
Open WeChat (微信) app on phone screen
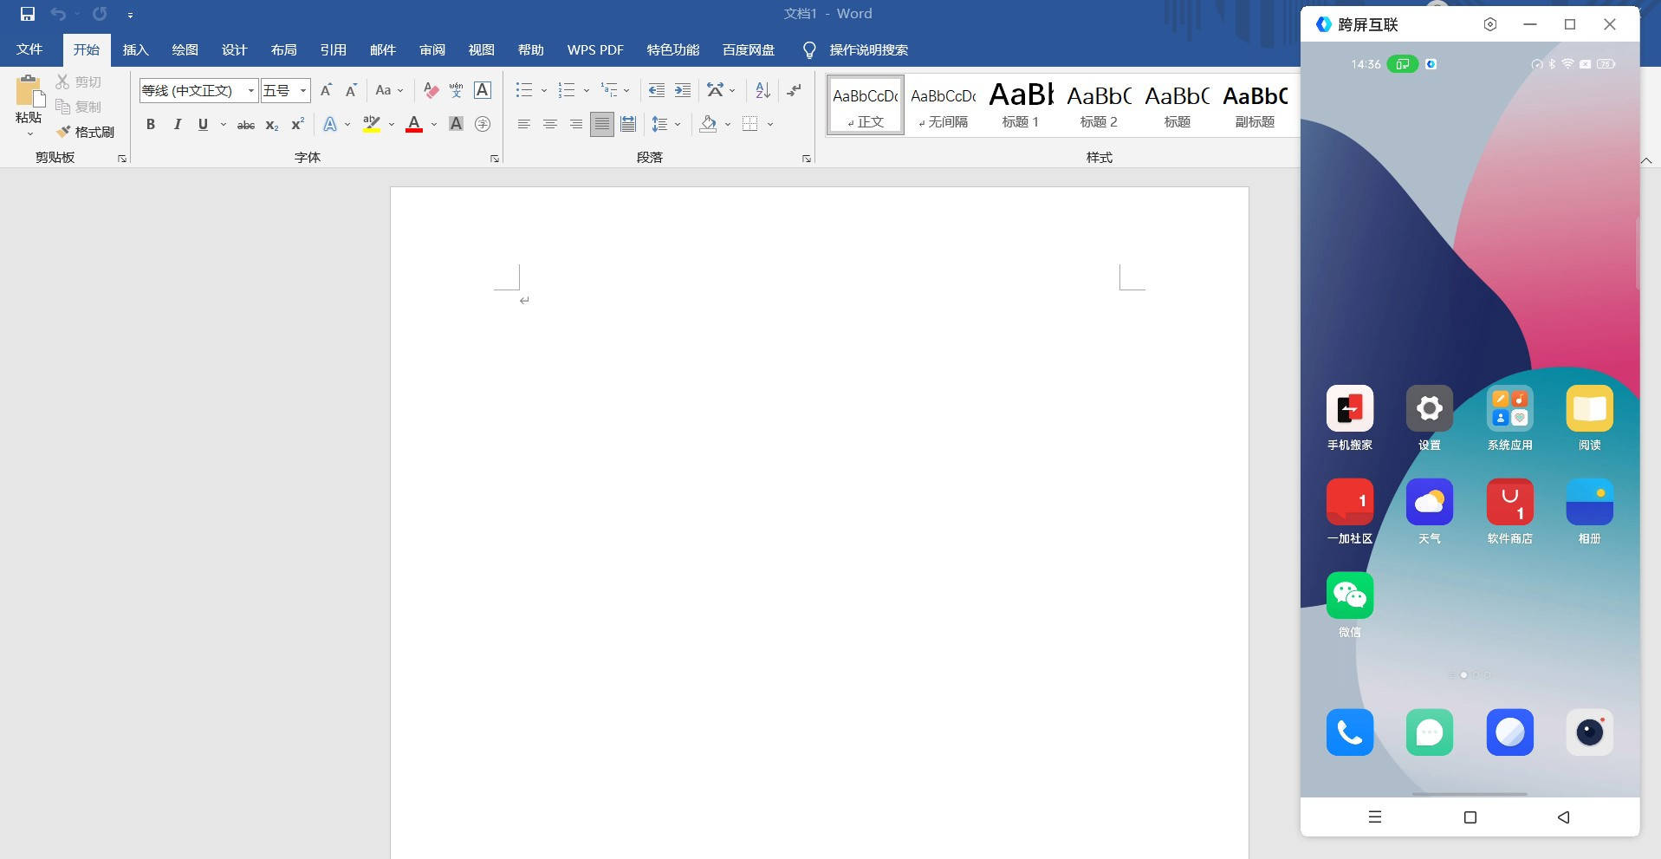[1349, 595]
